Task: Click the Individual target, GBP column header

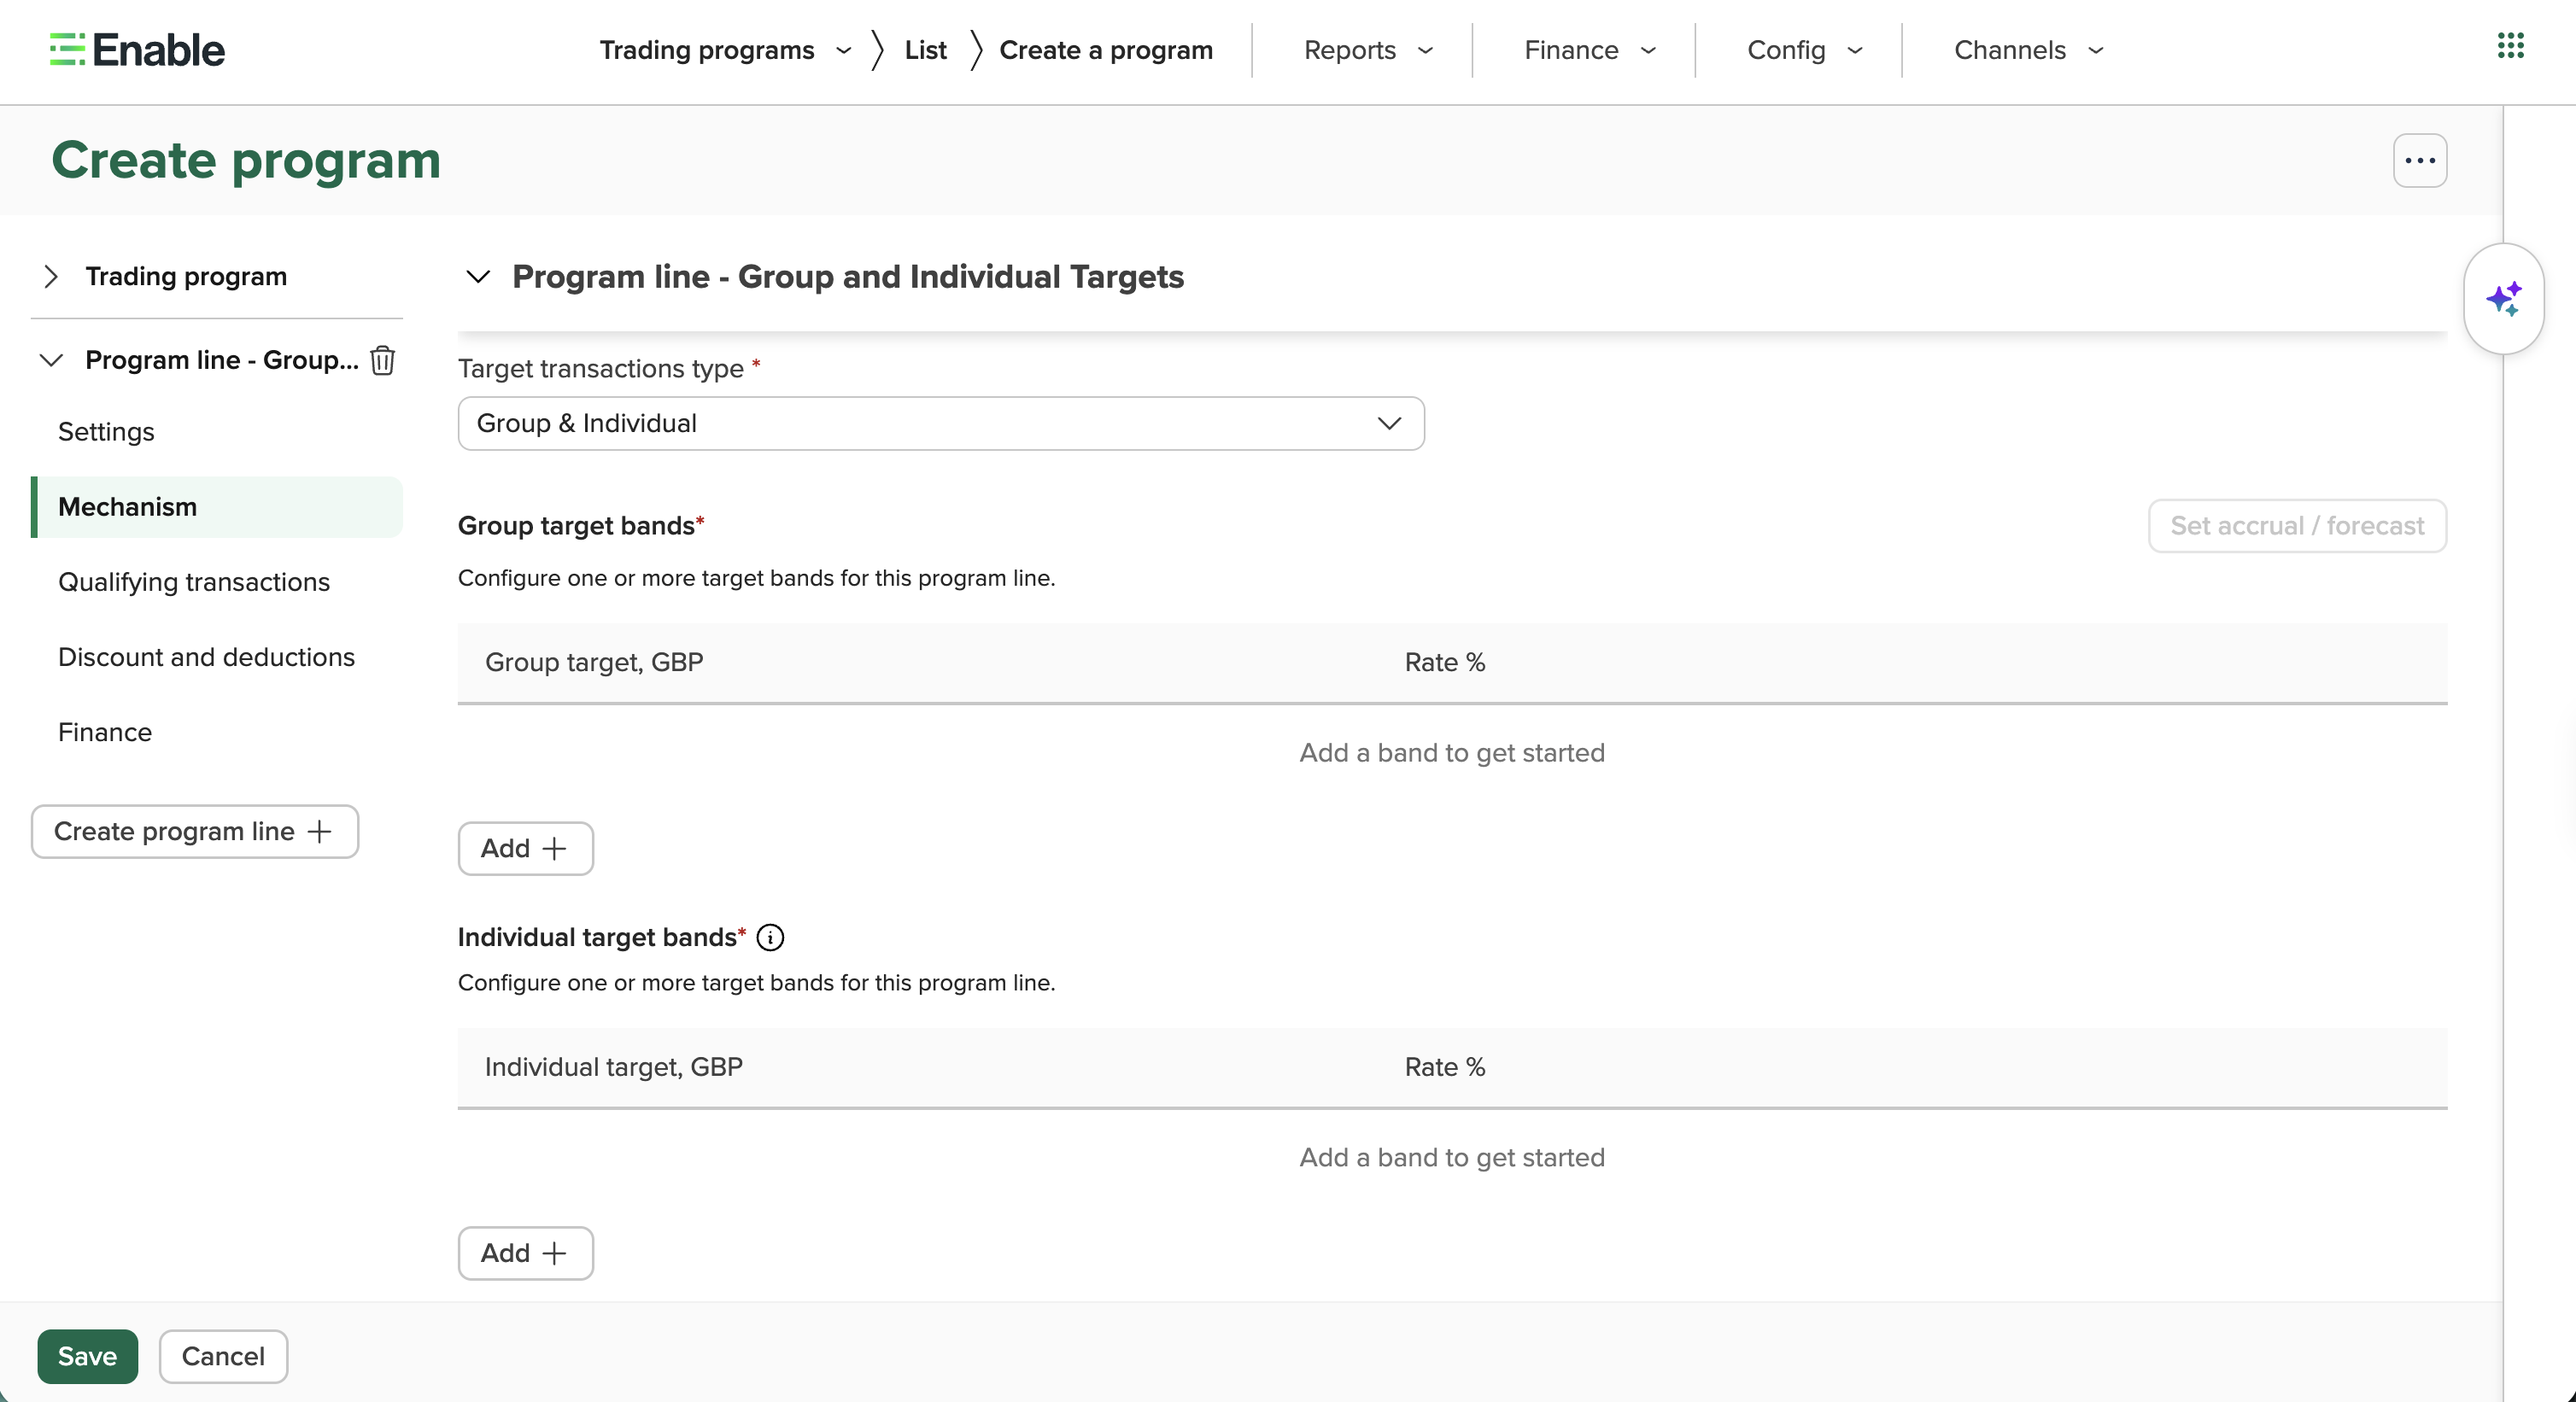Action: (613, 1067)
